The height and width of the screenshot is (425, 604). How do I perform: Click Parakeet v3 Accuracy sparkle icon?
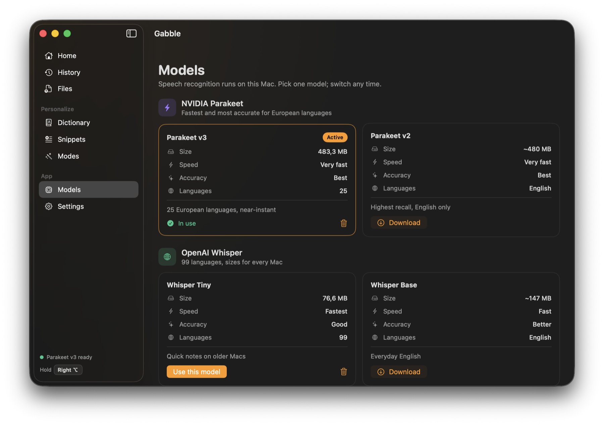click(171, 178)
